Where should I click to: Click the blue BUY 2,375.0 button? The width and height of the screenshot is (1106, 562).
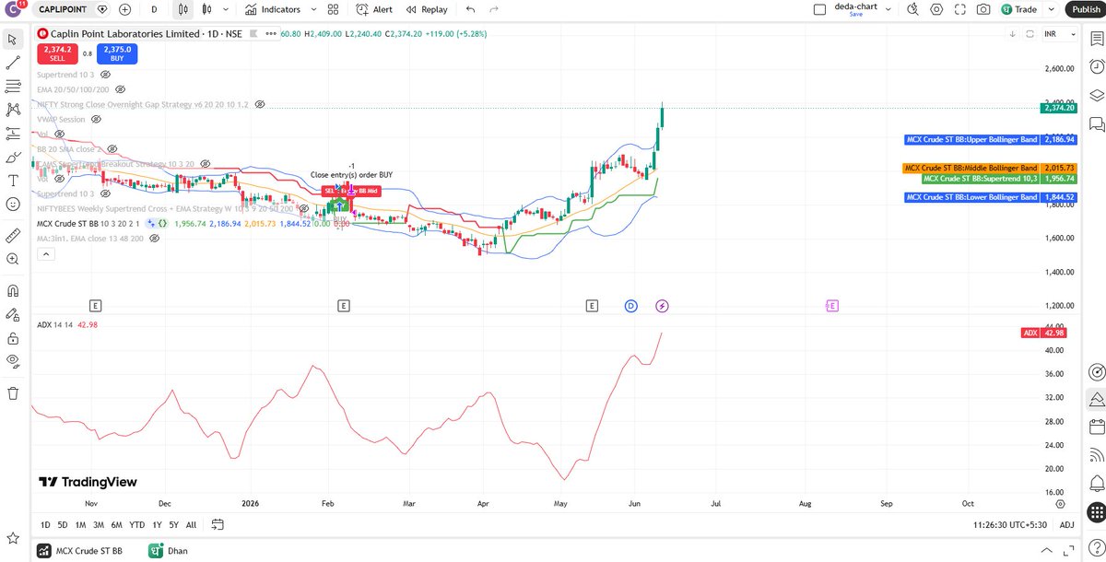coord(117,53)
